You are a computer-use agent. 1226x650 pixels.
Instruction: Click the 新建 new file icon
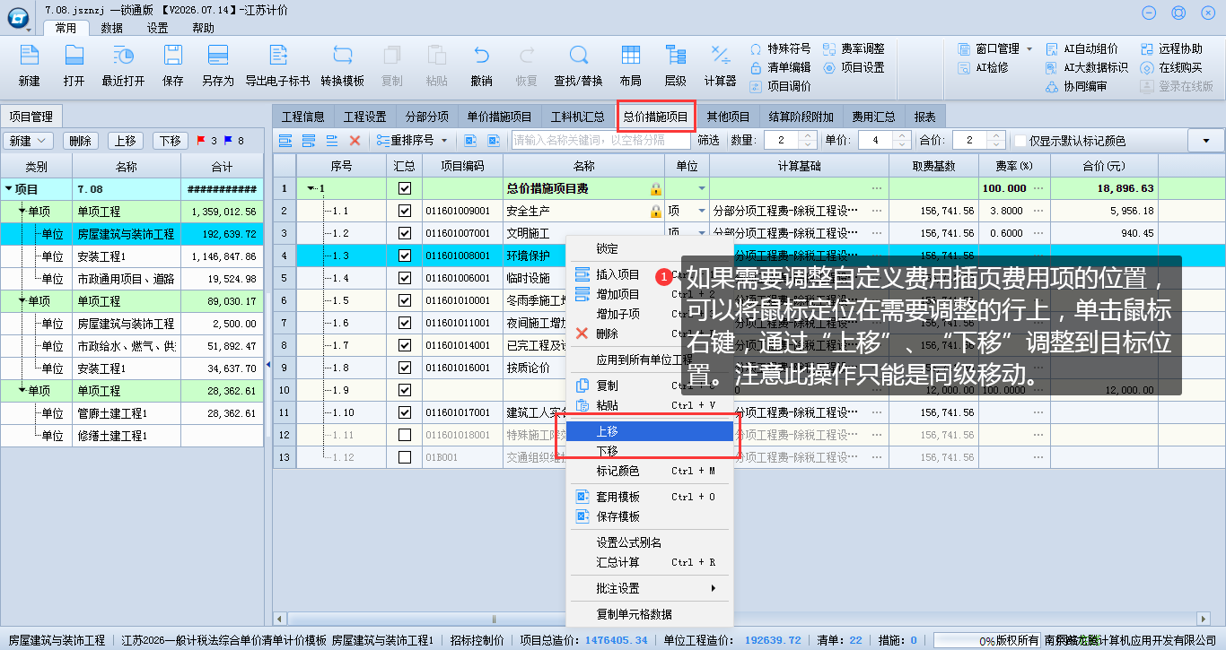(30, 56)
